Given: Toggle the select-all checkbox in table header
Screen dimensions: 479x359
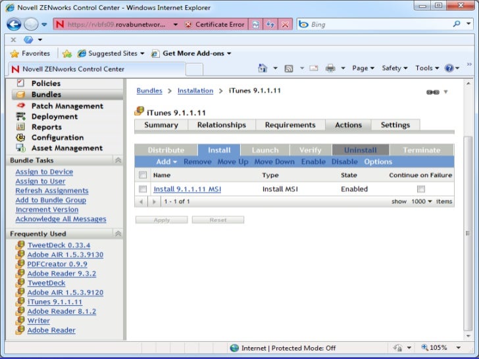Looking at the screenshot, I should click(x=143, y=175).
